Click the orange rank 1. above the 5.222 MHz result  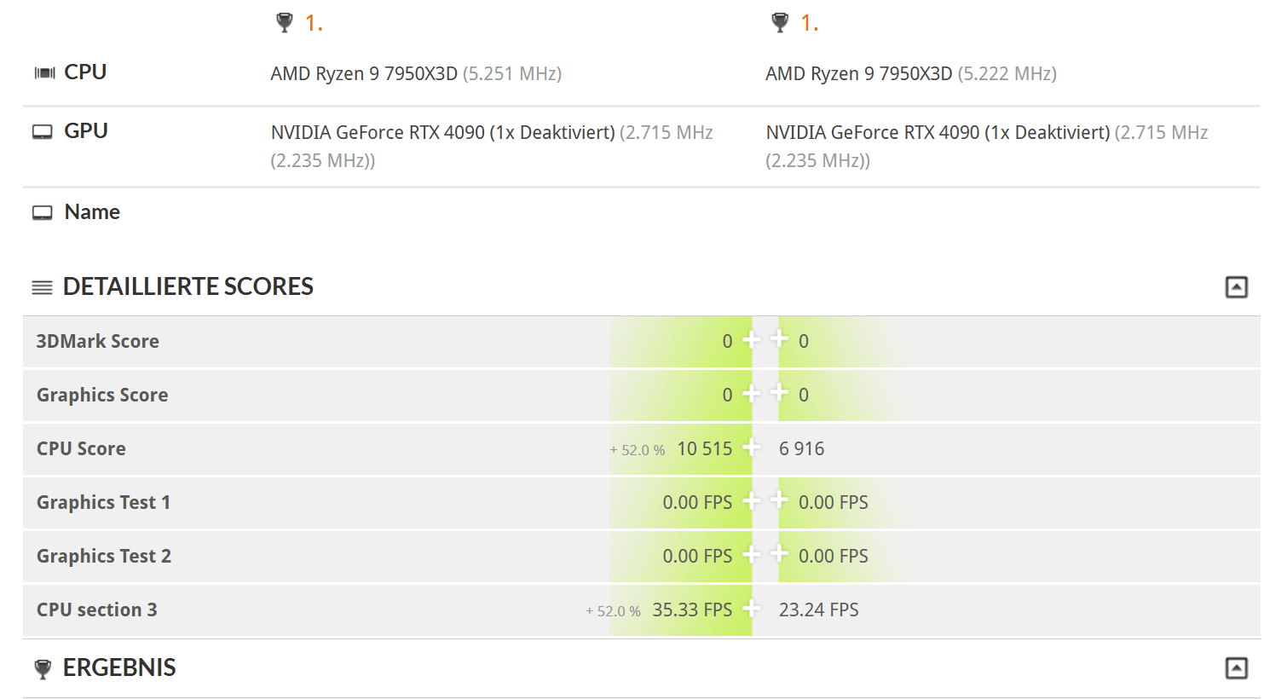809,23
